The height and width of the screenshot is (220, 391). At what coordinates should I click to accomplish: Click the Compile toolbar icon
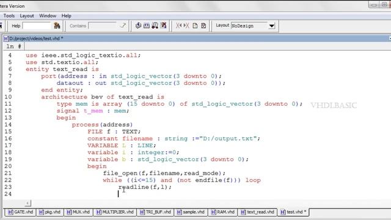139,26
